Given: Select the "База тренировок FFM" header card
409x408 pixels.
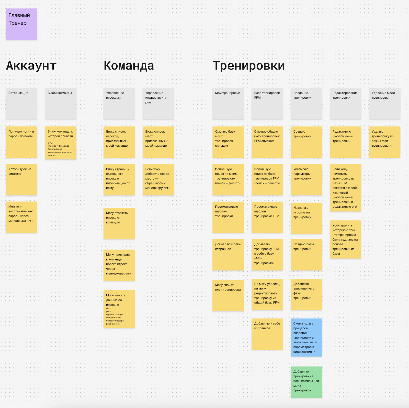Looking at the screenshot, I should click(267, 104).
